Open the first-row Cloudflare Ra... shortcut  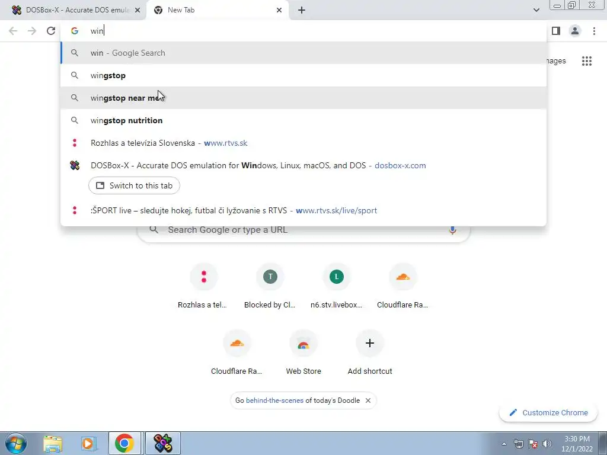[x=402, y=286]
